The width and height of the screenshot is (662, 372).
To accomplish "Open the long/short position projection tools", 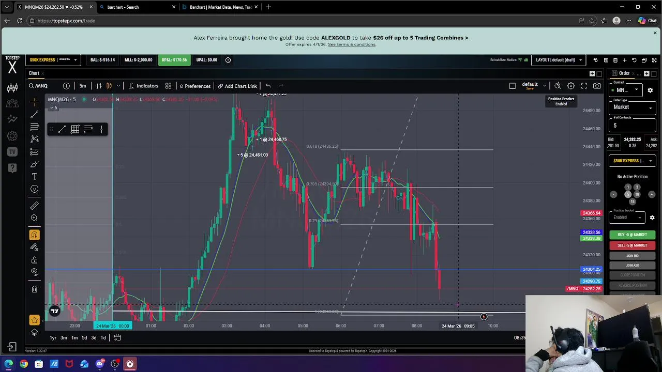I will [x=34, y=151].
